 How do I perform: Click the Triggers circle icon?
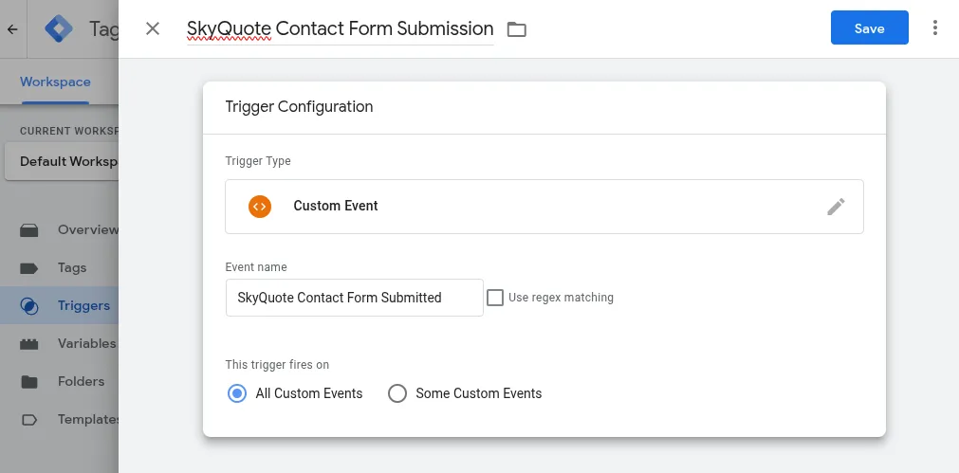click(28, 306)
